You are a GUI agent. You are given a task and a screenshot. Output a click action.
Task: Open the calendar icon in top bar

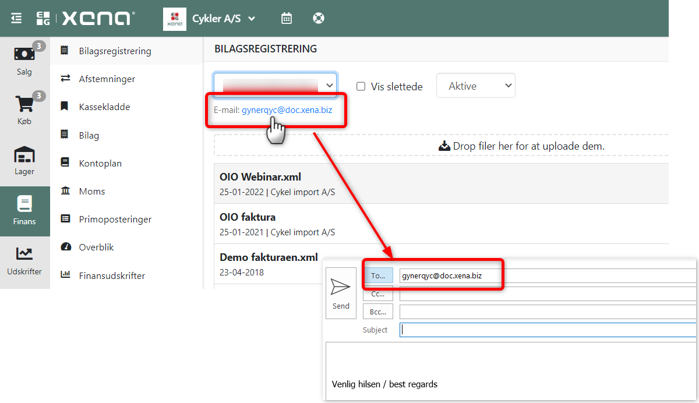point(286,18)
